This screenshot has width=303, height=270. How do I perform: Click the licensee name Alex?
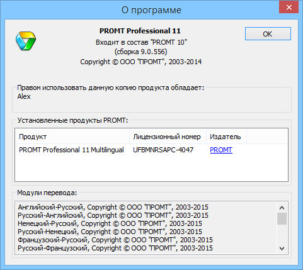24,96
